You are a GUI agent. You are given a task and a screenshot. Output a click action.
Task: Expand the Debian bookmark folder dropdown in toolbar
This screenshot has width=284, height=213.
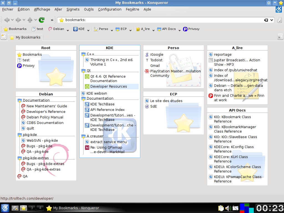coord(68,30)
